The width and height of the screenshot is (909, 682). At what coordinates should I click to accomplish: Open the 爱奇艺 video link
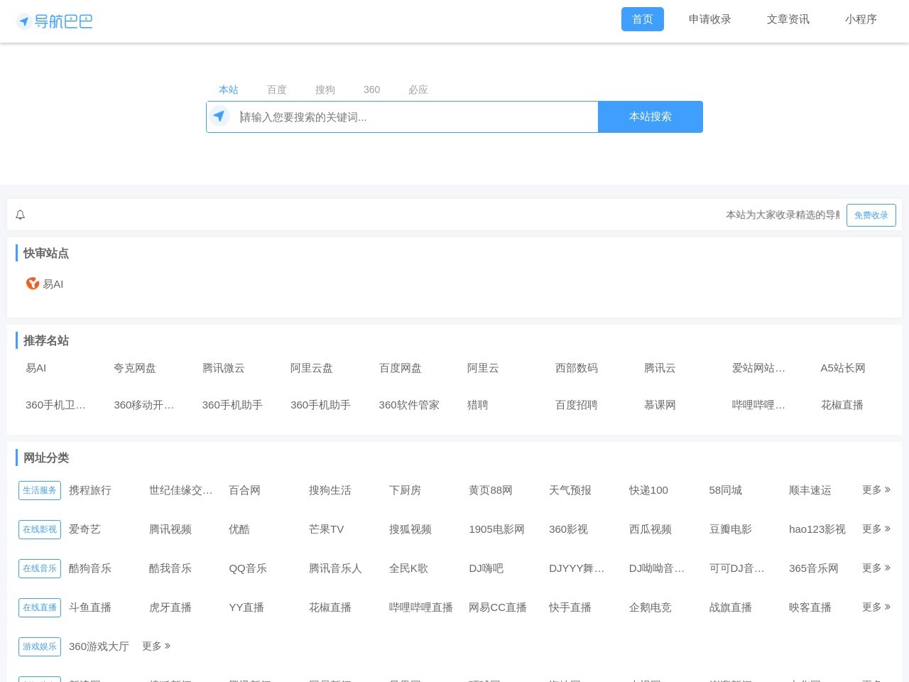[84, 529]
